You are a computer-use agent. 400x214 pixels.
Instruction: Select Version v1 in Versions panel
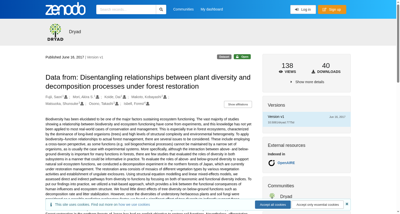click(x=306, y=119)
